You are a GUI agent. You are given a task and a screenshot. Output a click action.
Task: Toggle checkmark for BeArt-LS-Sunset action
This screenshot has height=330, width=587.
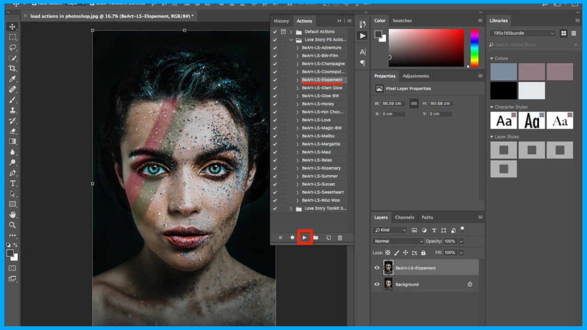pos(275,184)
